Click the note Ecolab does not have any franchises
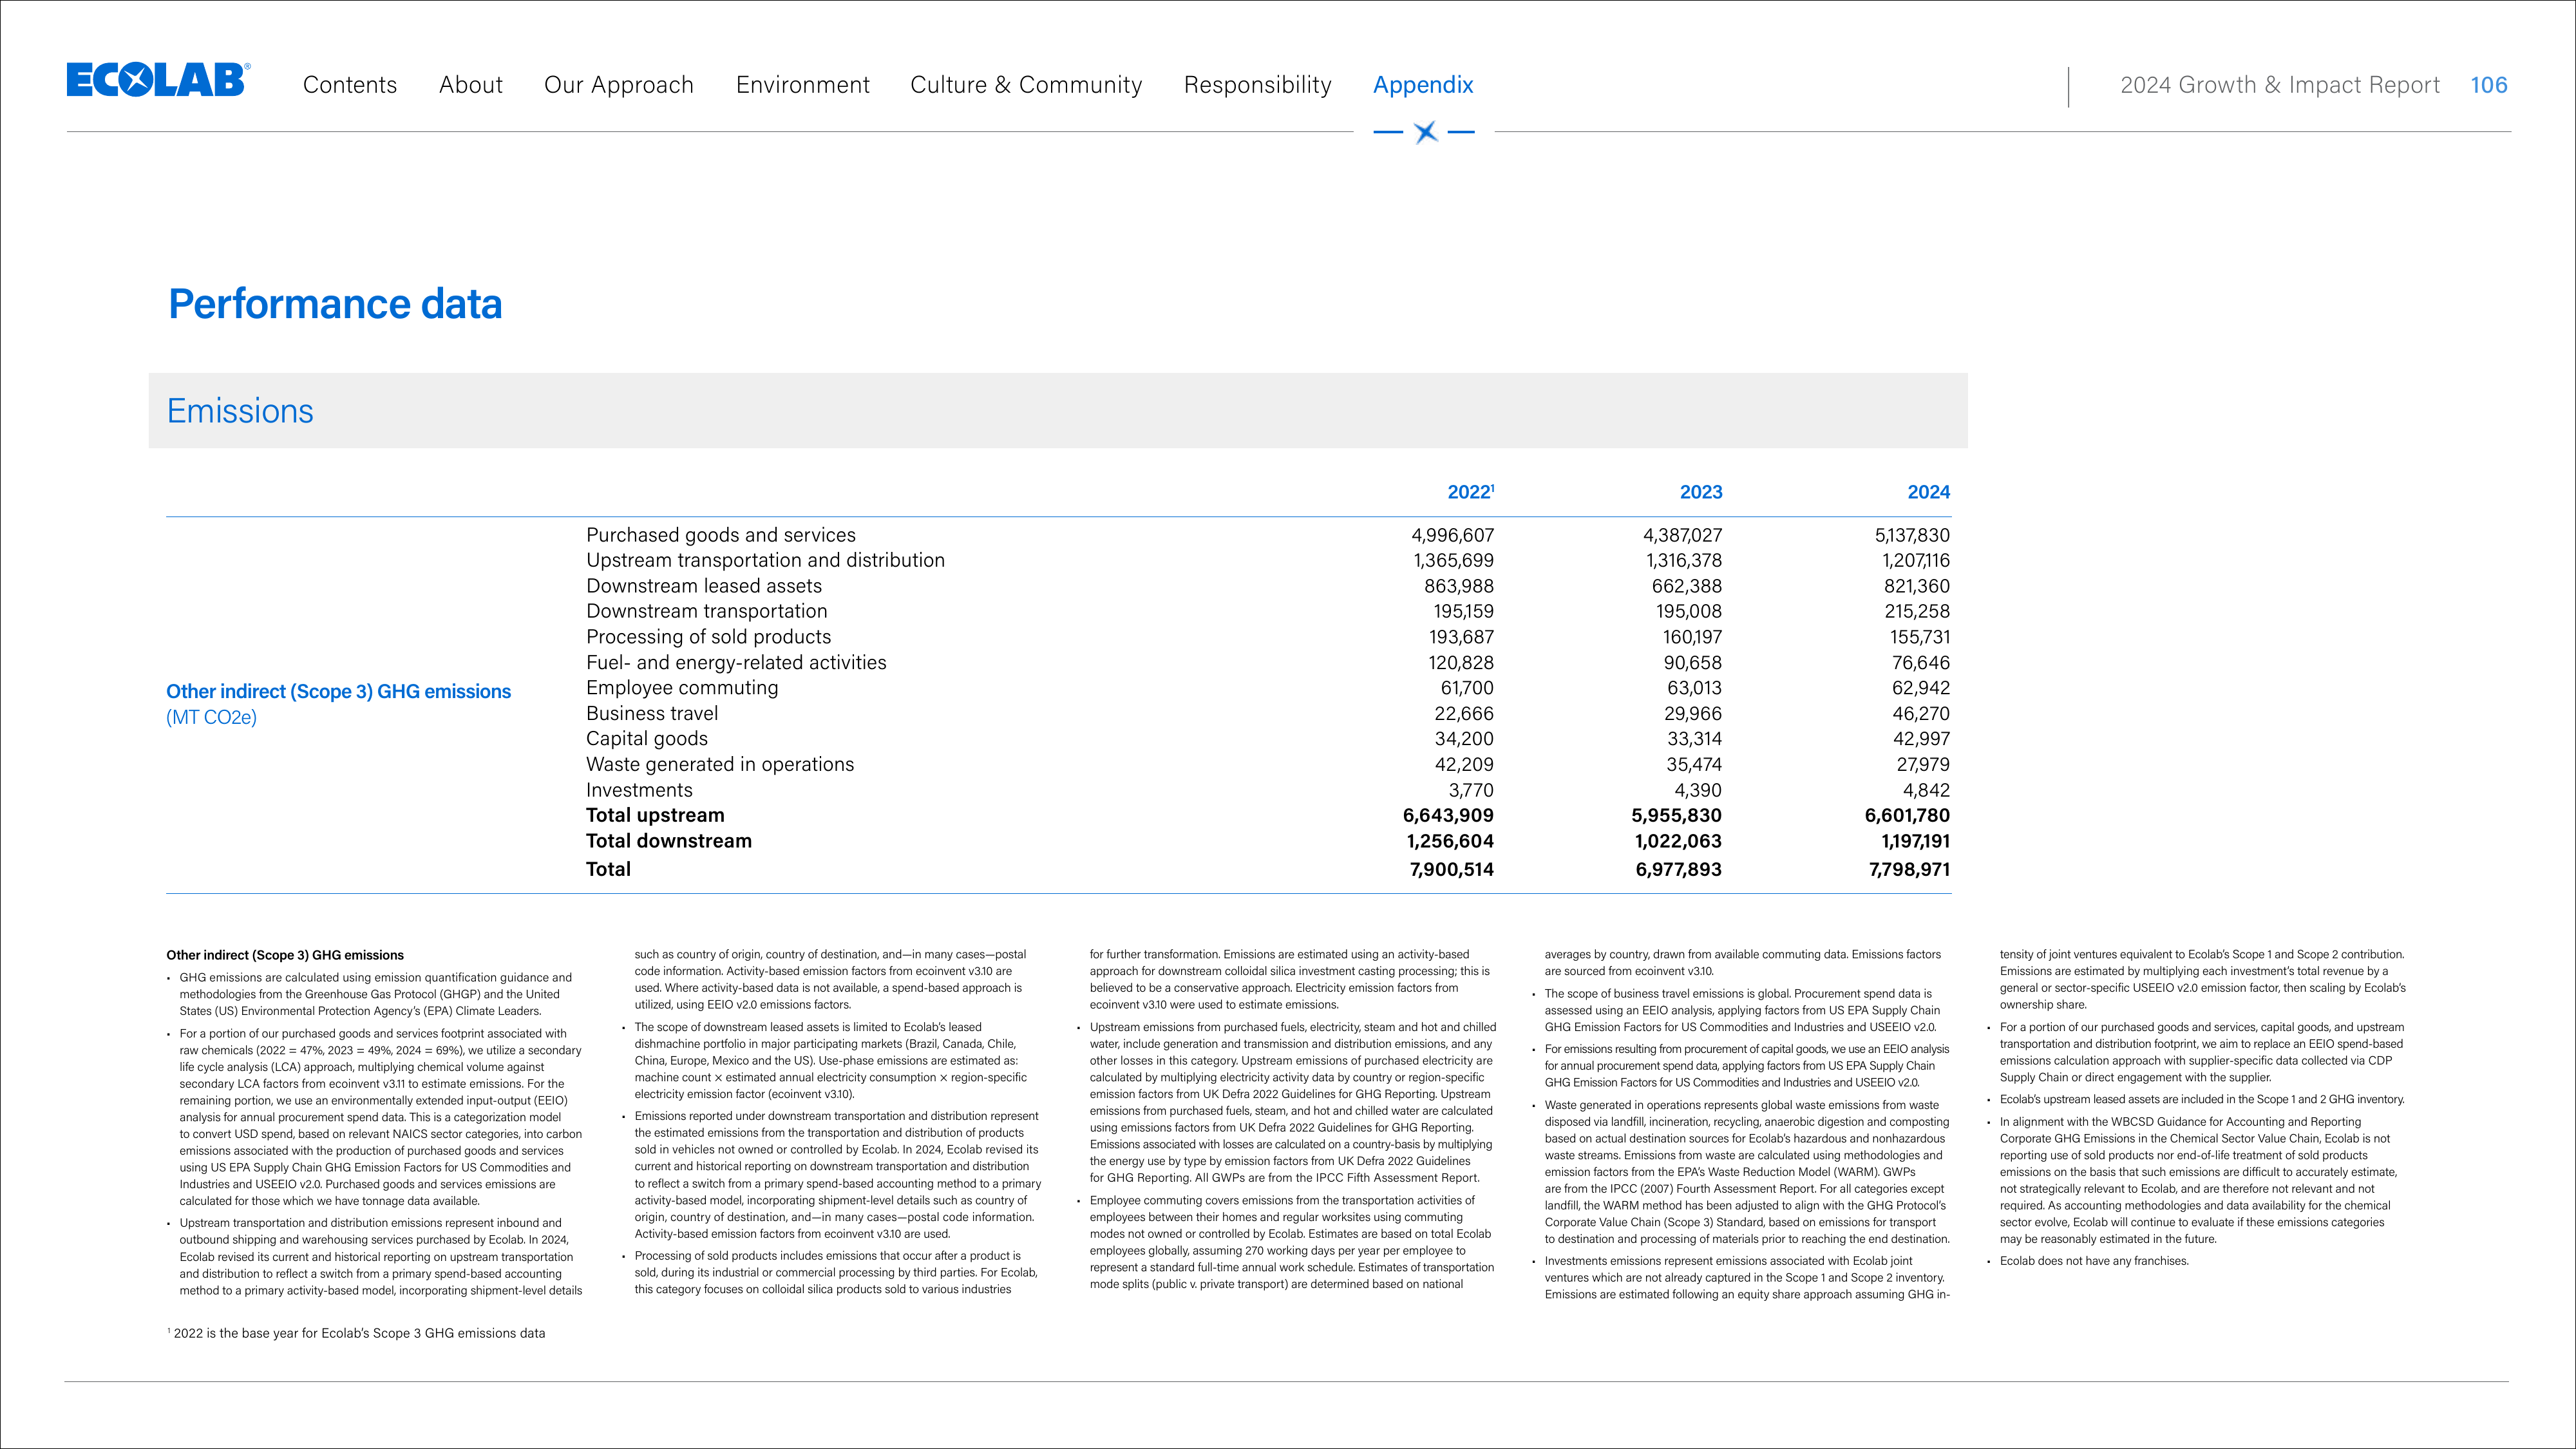This screenshot has width=2576, height=1449. (x=2094, y=1261)
